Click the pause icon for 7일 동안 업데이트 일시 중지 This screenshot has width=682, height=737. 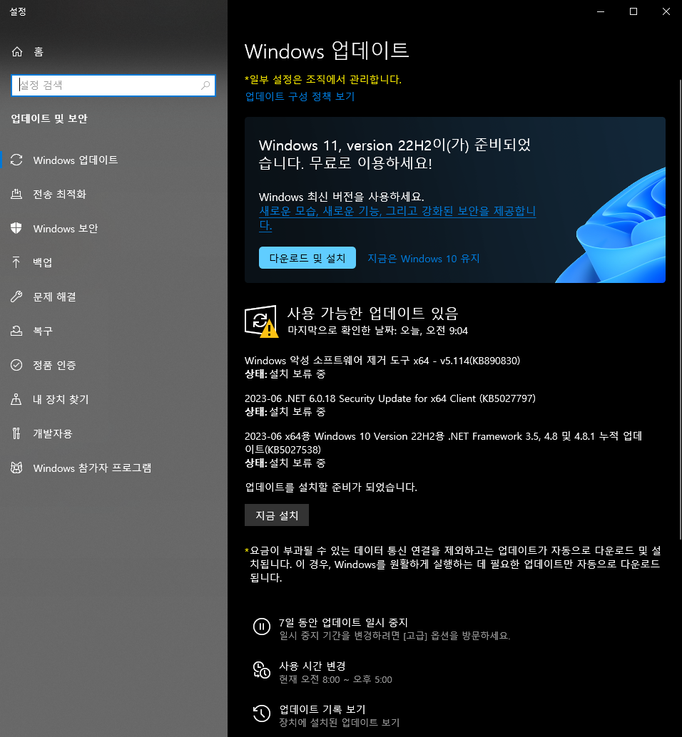pos(262,627)
